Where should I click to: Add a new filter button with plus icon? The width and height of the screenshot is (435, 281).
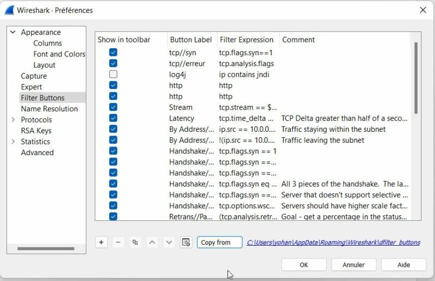tap(101, 242)
